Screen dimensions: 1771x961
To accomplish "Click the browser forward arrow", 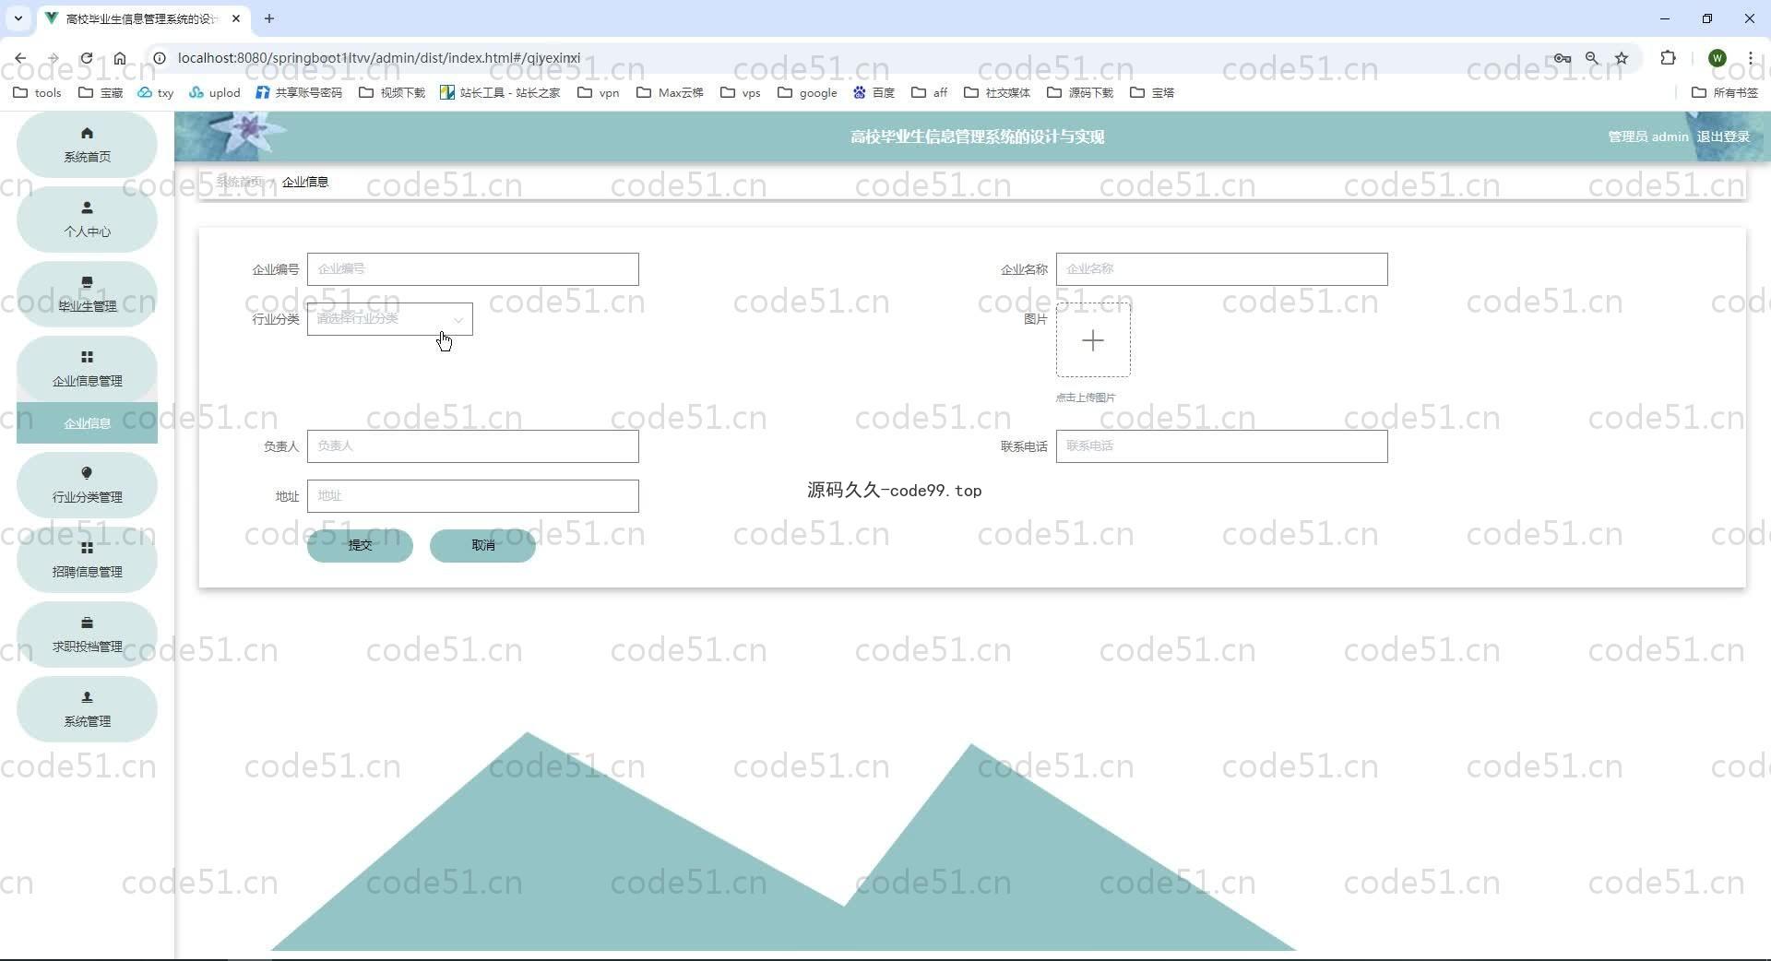I will tap(53, 58).
